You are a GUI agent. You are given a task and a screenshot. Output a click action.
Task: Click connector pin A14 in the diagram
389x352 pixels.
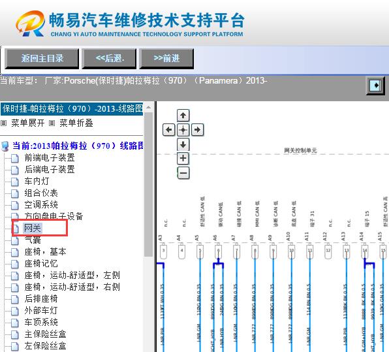pyautogui.click(x=365, y=251)
